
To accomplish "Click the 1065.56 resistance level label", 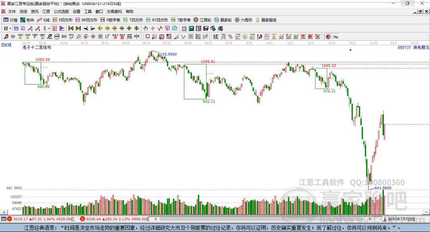I will point(42,59).
